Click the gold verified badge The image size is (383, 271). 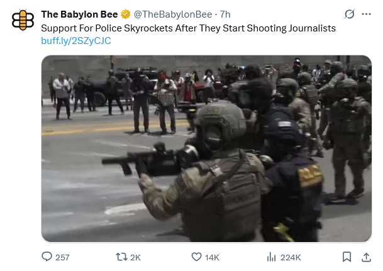coord(126,14)
